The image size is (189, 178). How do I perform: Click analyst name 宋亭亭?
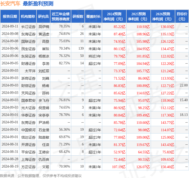pyautogui.click(x=44, y=115)
